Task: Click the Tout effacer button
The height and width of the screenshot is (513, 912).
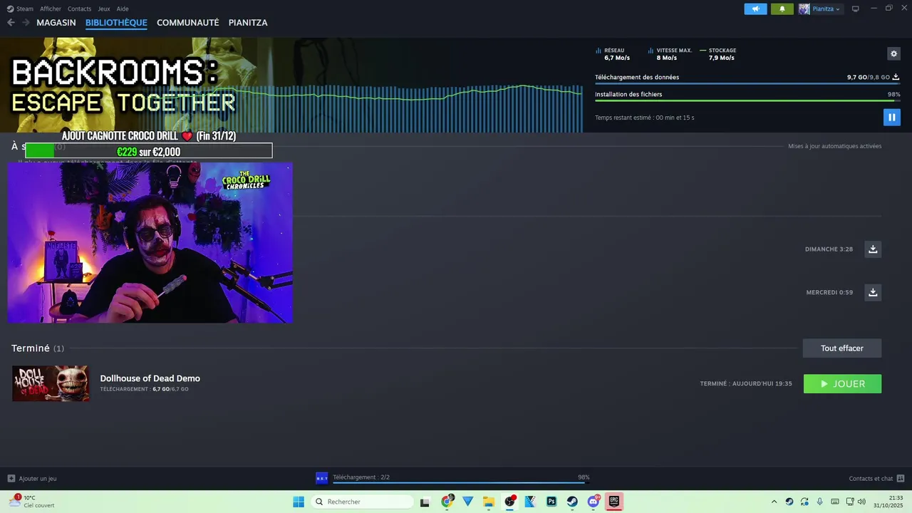Action: click(x=841, y=348)
